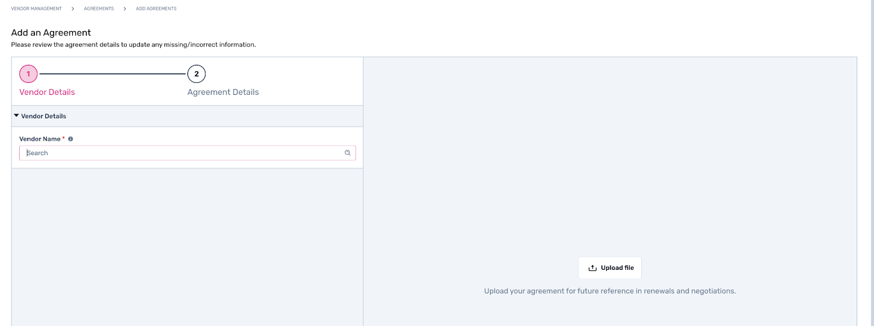Click the Add an Agreement heading

(x=51, y=33)
